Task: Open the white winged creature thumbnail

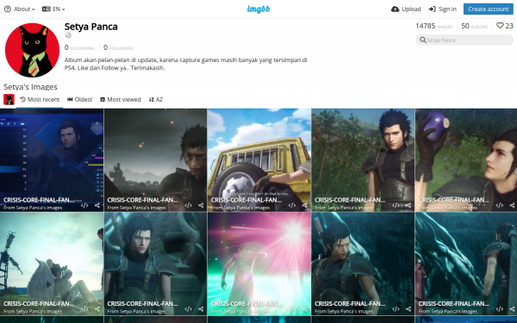Action: [52, 264]
